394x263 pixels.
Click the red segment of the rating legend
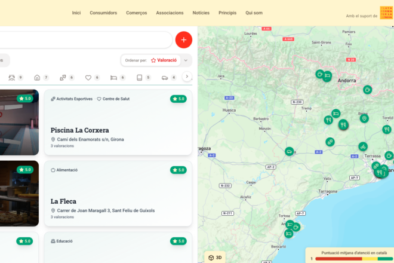tap(338, 259)
